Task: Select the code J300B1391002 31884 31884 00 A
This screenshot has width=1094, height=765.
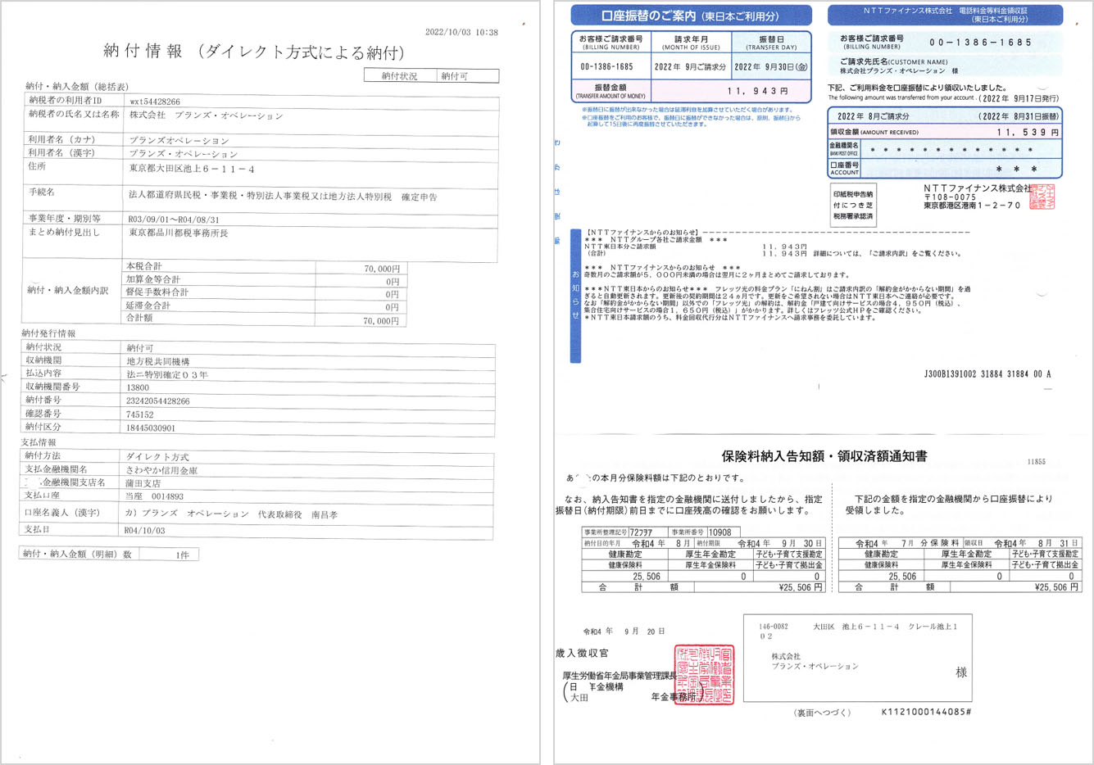Action: click(x=987, y=373)
